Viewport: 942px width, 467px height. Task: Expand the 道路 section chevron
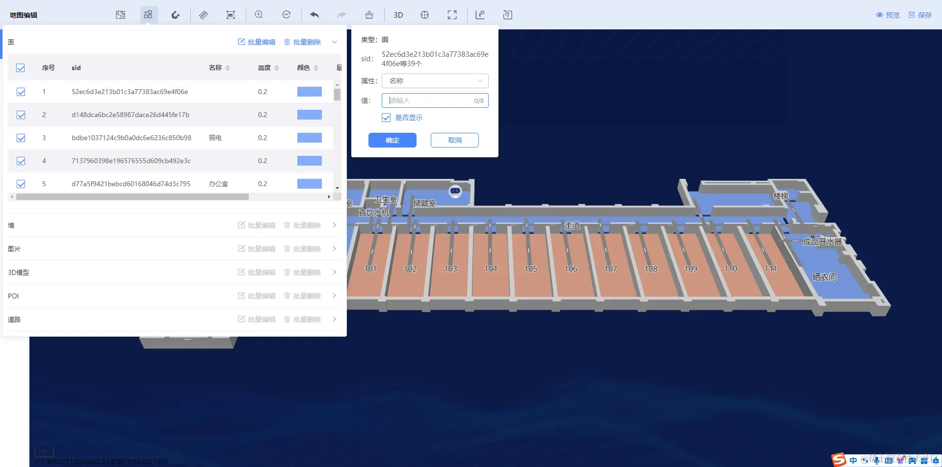point(335,320)
